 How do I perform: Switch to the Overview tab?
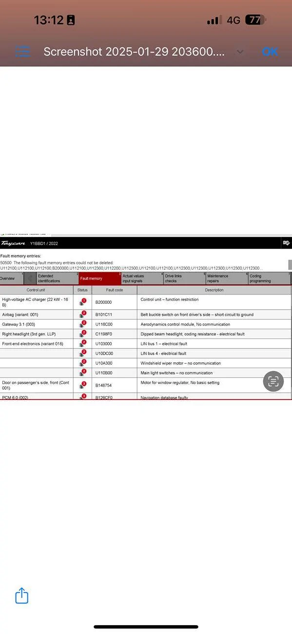(12, 278)
